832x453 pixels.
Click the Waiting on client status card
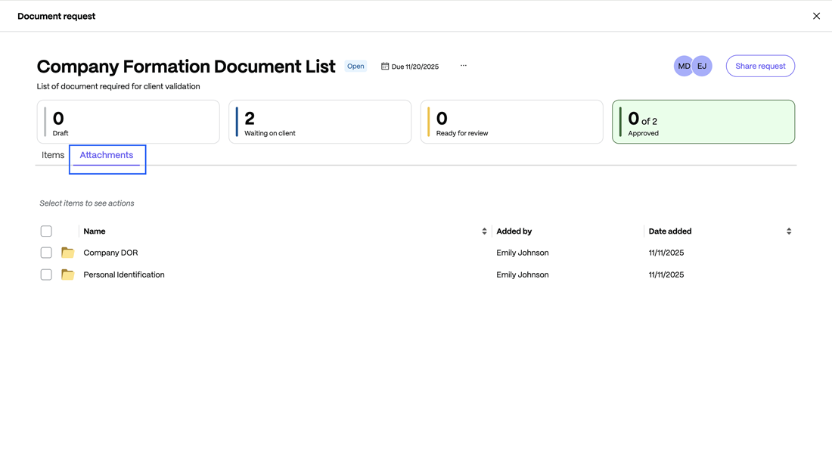click(x=320, y=121)
